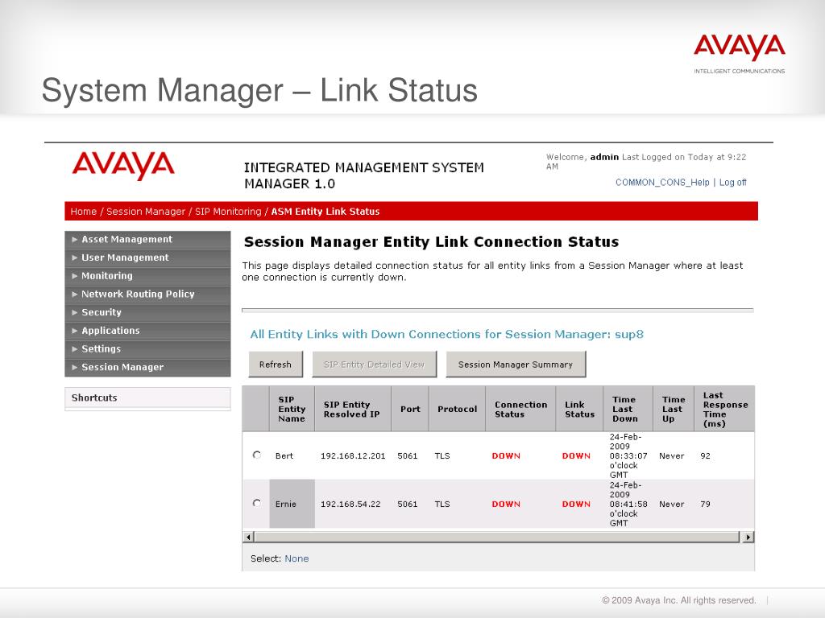The width and height of the screenshot is (825, 618).
Task: Expand the Asset Management menu arrow
Action: (x=75, y=240)
